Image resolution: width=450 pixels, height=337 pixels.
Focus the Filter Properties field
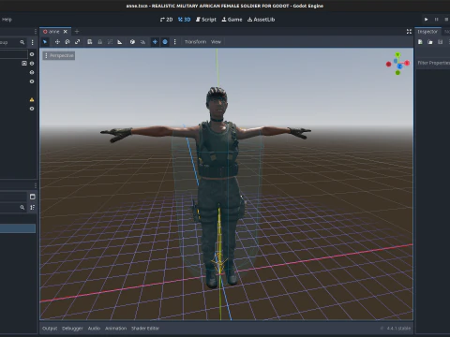[x=433, y=63]
